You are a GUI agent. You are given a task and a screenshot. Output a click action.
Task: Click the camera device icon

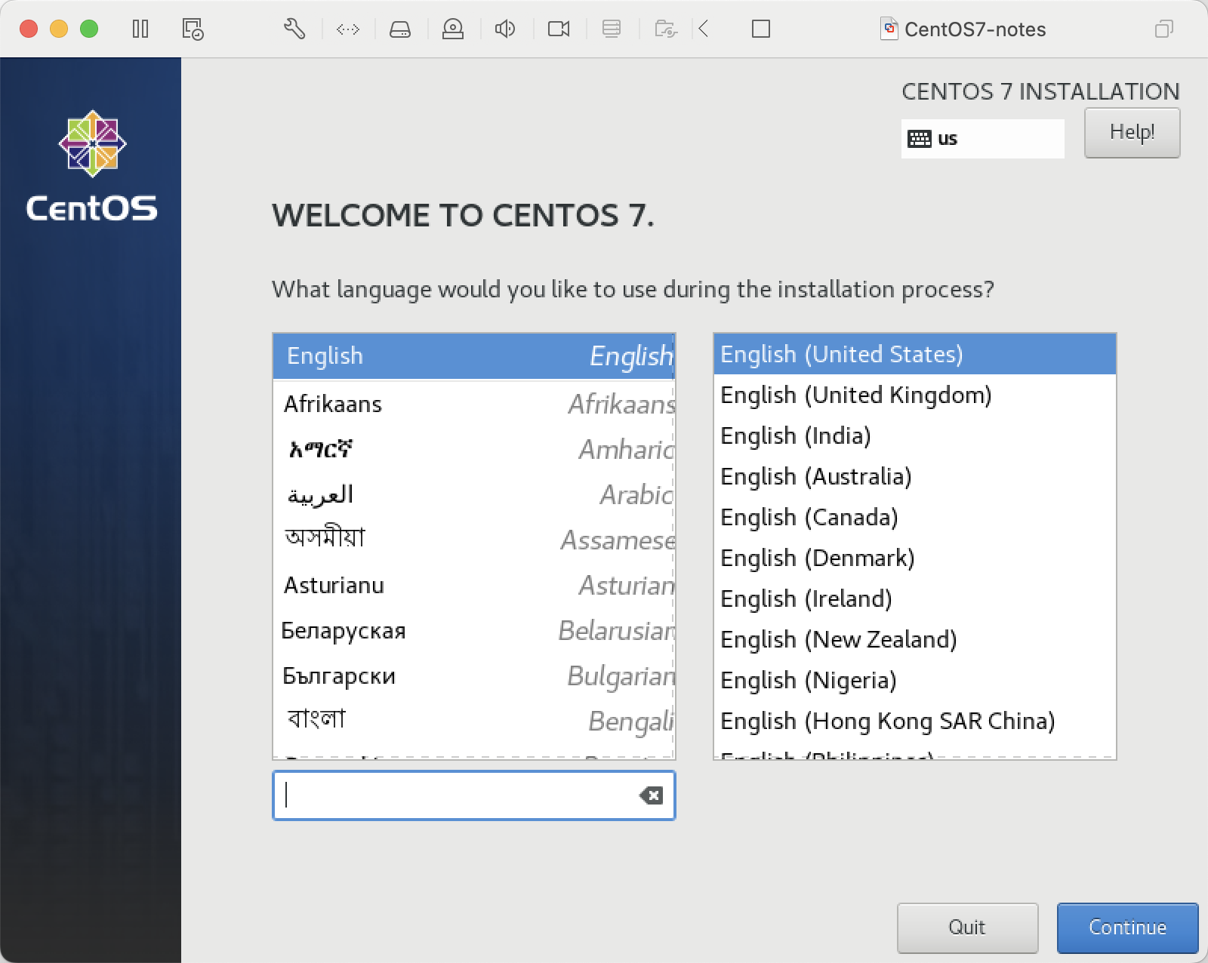559,29
